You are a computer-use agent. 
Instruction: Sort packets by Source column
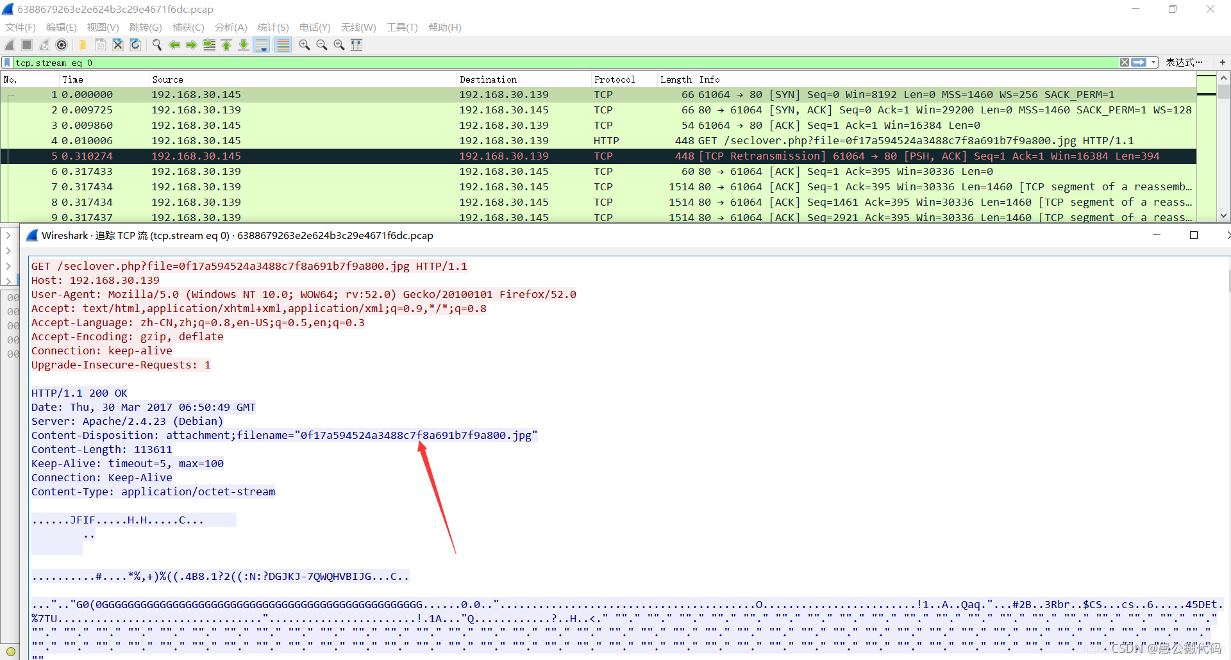pyautogui.click(x=301, y=79)
